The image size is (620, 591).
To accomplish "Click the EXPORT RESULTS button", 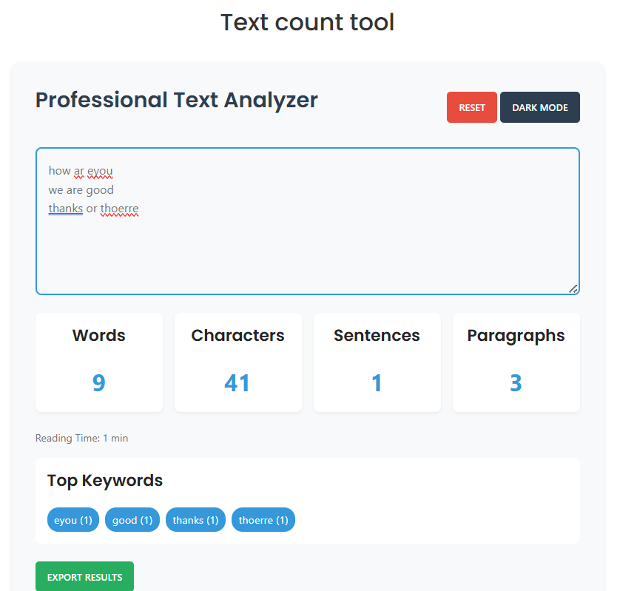I will [84, 576].
